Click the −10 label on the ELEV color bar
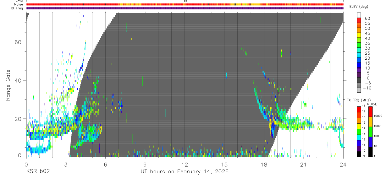 [x=367, y=88]
